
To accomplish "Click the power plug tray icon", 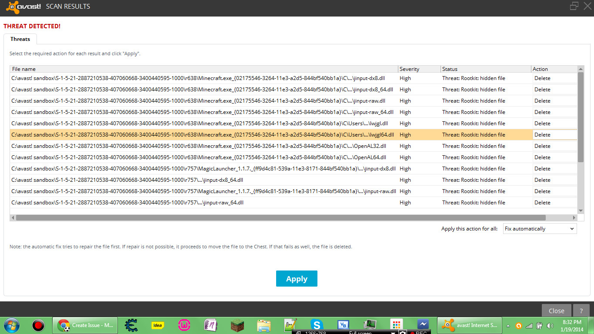I will click(540, 325).
